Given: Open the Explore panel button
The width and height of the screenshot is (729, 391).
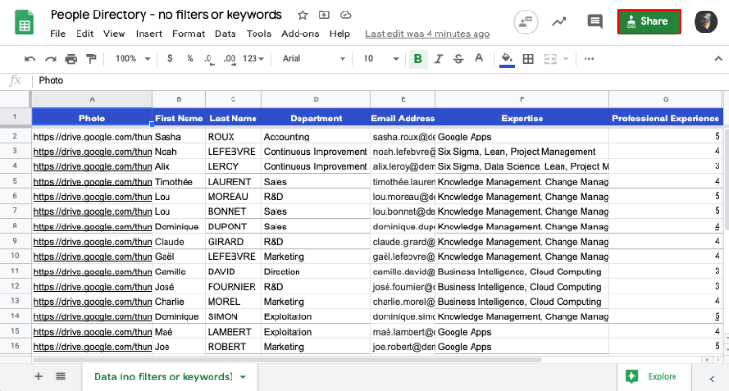Looking at the screenshot, I should (654, 376).
